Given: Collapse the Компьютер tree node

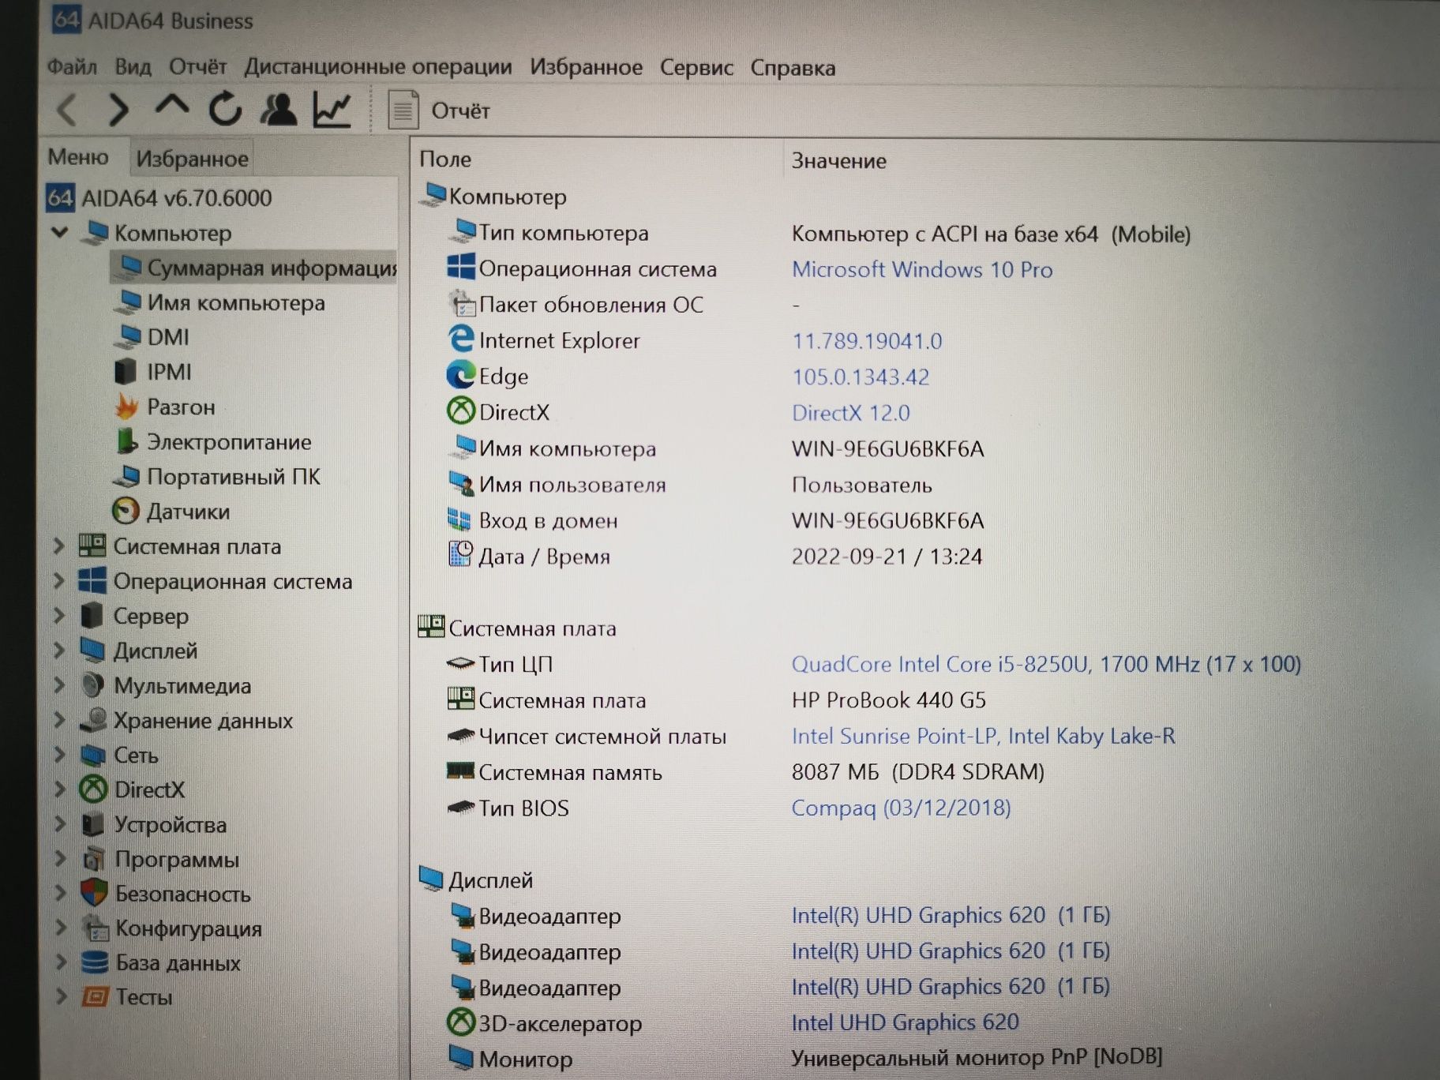Looking at the screenshot, I should point(60,232).
